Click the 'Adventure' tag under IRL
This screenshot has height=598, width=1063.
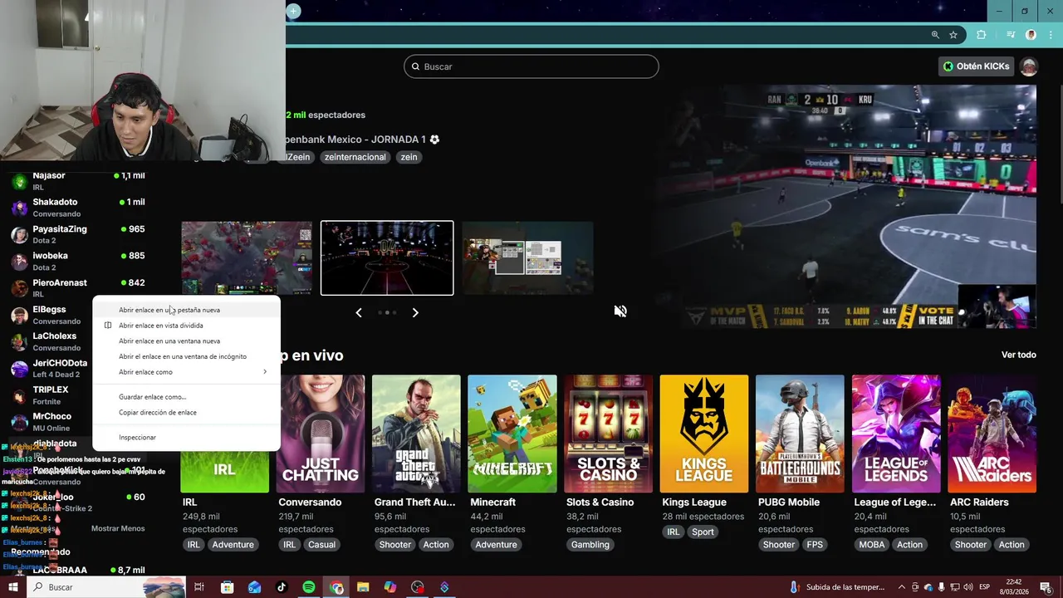click(x=233, y=545)
